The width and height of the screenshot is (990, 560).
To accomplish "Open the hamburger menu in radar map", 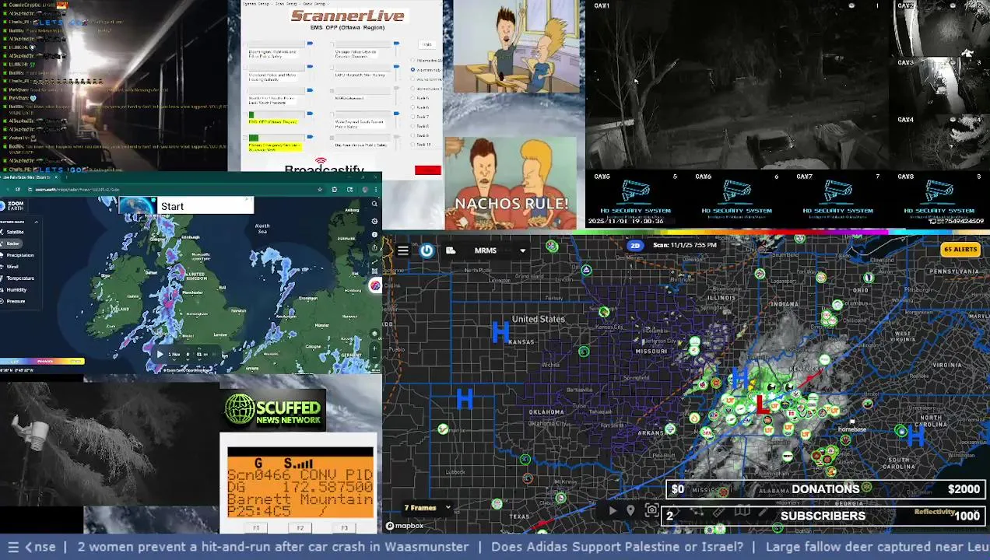I will click(402, 250).
